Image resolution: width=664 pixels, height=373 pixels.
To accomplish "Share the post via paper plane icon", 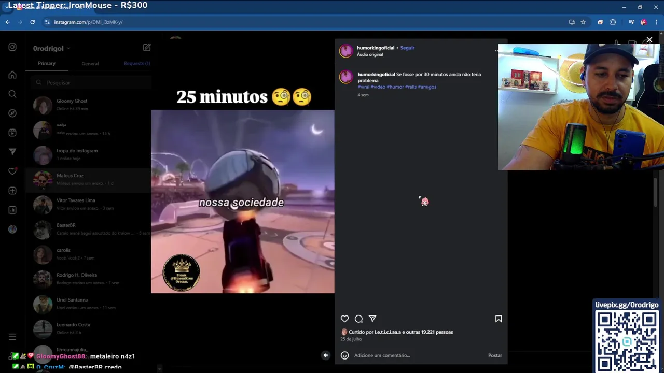I will point(372,319).
